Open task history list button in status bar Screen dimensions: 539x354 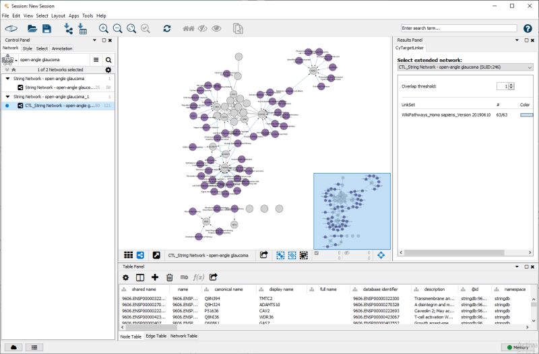tap(34, 347)
